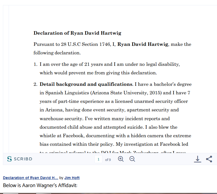The height and width of the screenshot is (194, 217).
Task: Click line 'following declaration.'
Action: tap(57, 53)
